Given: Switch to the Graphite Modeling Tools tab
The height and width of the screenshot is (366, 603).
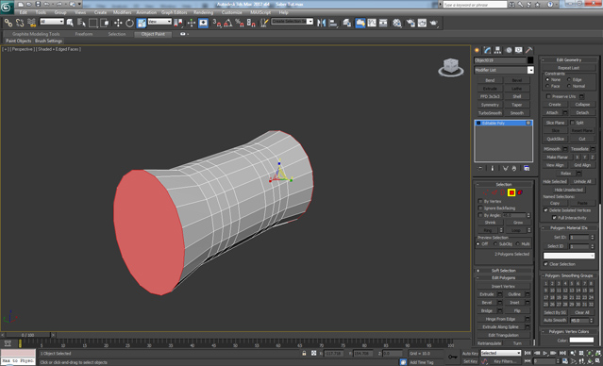Looking at the screenshot, I should [36, 34].
